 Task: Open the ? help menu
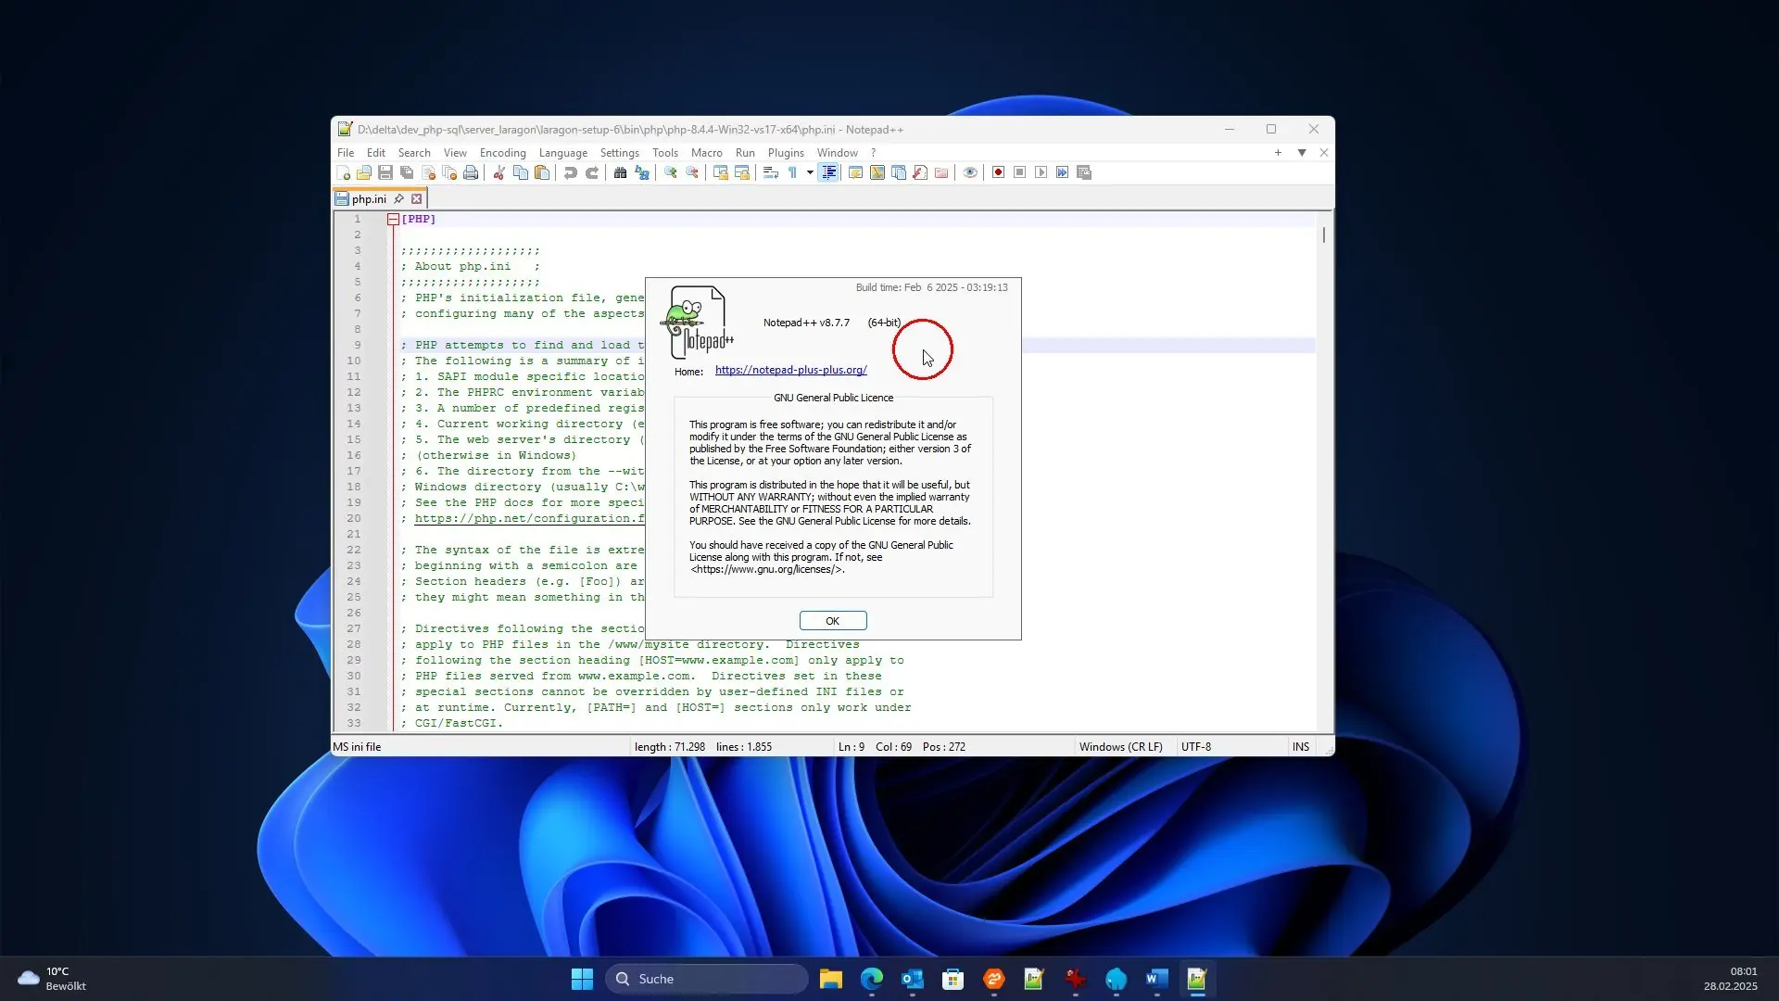873,153
